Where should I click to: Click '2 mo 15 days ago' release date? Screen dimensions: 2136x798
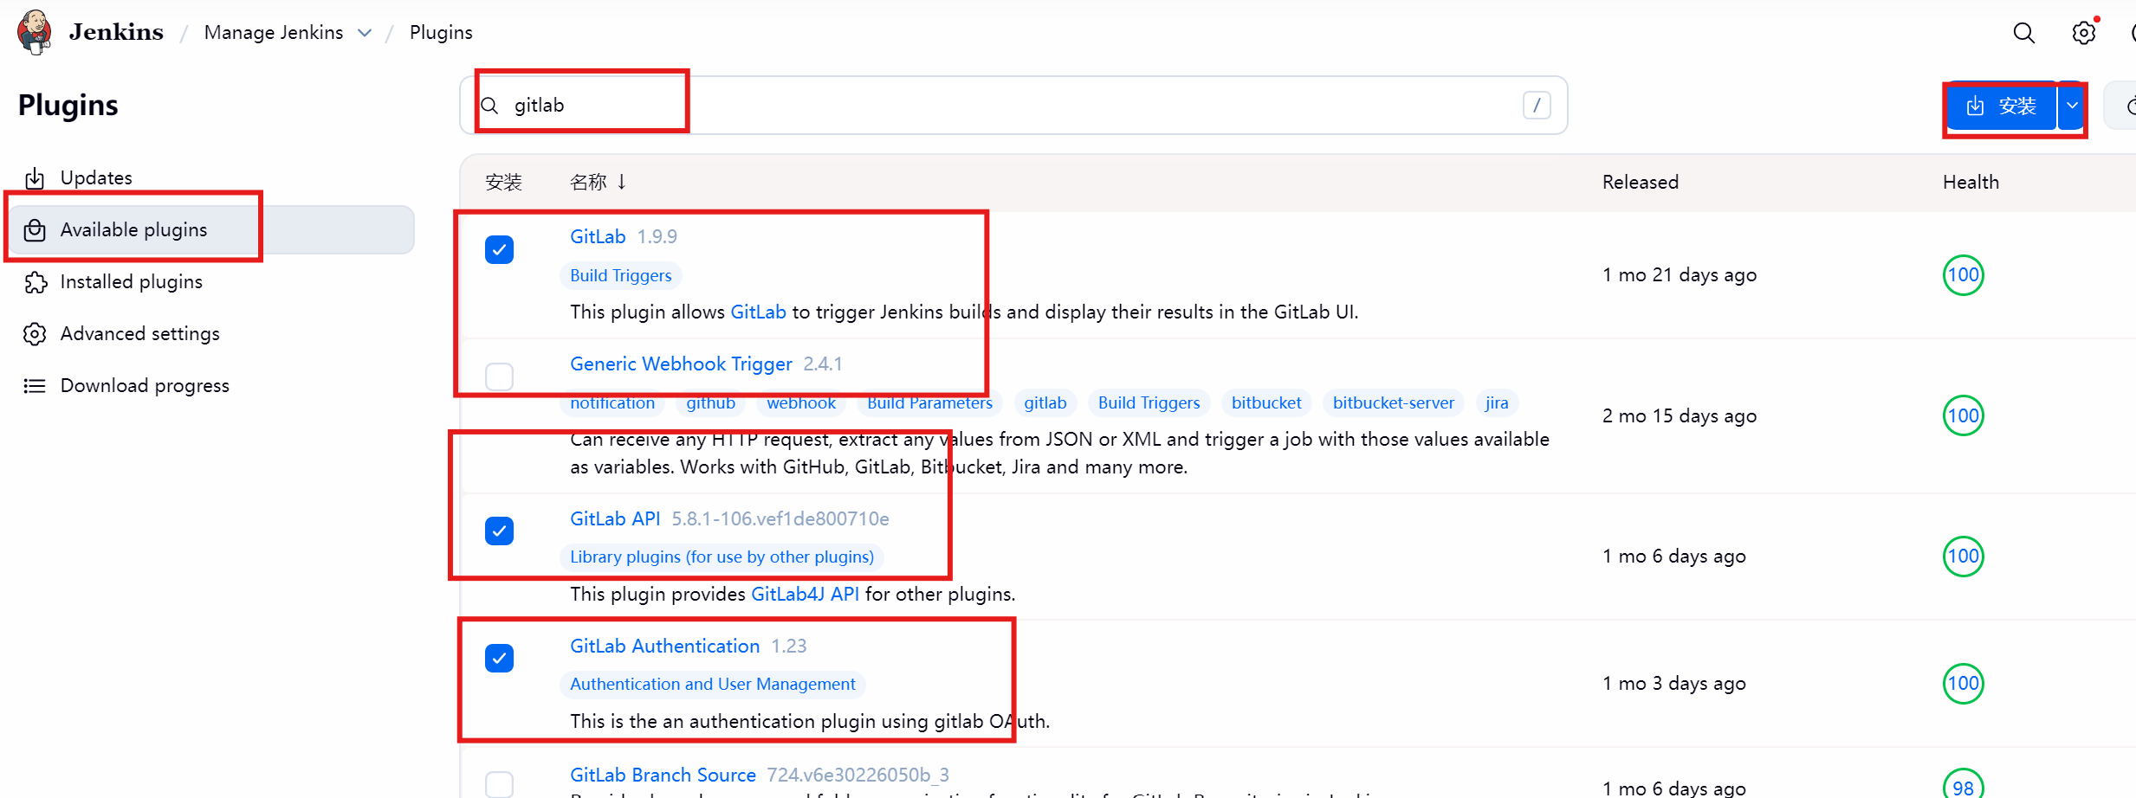click(1679, 415)
